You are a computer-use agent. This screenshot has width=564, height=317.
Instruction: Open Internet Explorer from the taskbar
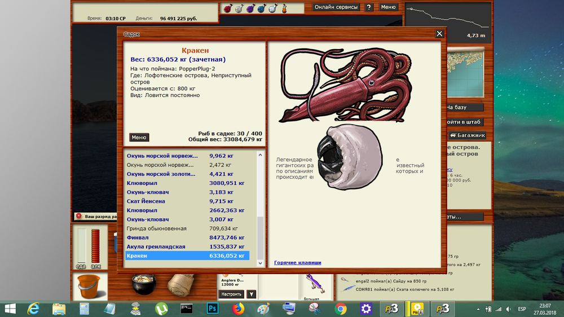click(33, 309)
